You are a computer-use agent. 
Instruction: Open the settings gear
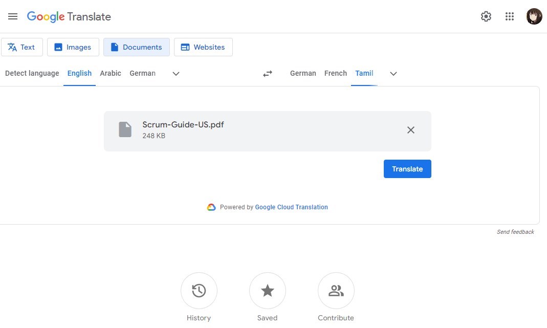coord(486,16)
